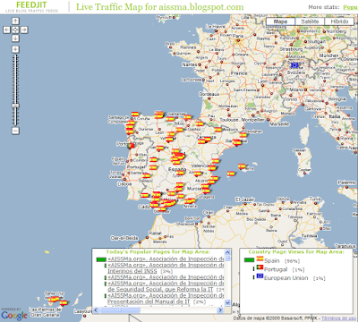Click the Spain flag marker near Las Palmas
This screenshot has width=358, height=322.
pyautogui.click(x=64, y=303)
